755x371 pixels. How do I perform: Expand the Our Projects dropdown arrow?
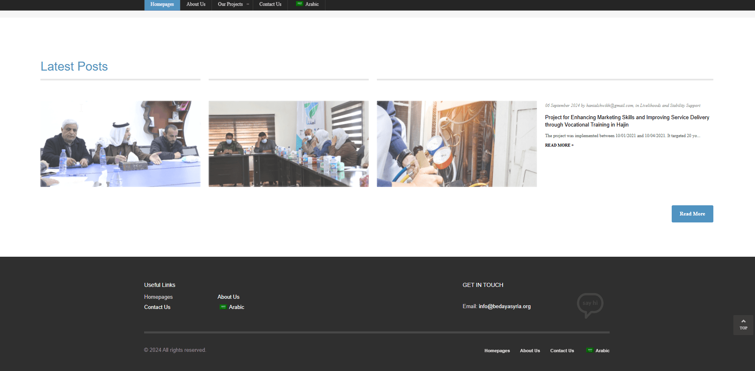click(x=248, y=4)
